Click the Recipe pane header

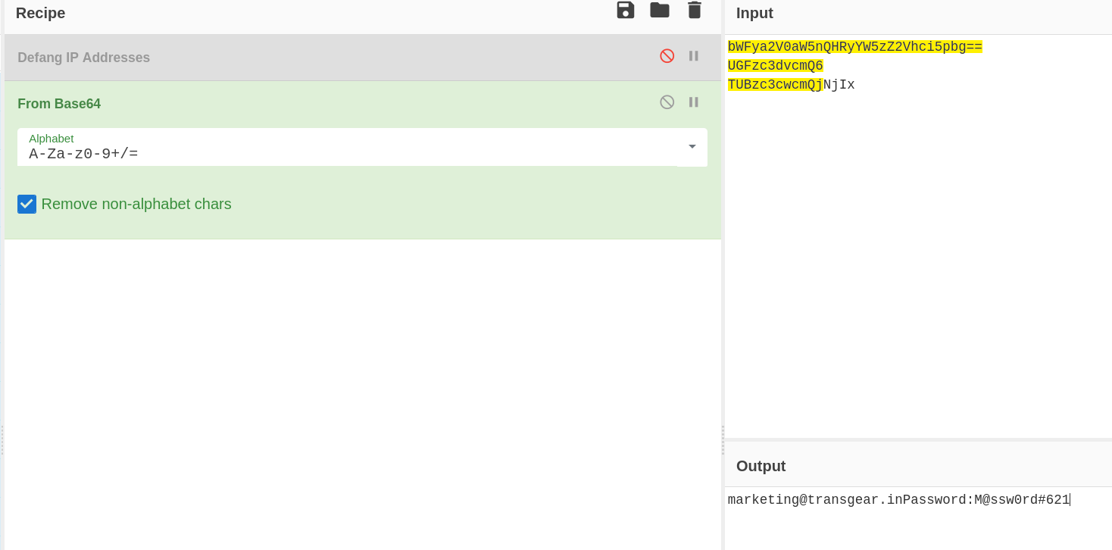point(41,13)
